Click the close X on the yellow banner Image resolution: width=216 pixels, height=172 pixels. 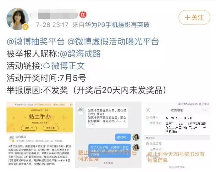coord(71,105)
